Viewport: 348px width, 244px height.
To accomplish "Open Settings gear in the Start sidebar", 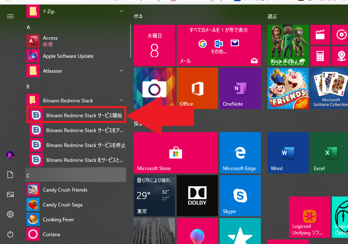I will point(10,214).
